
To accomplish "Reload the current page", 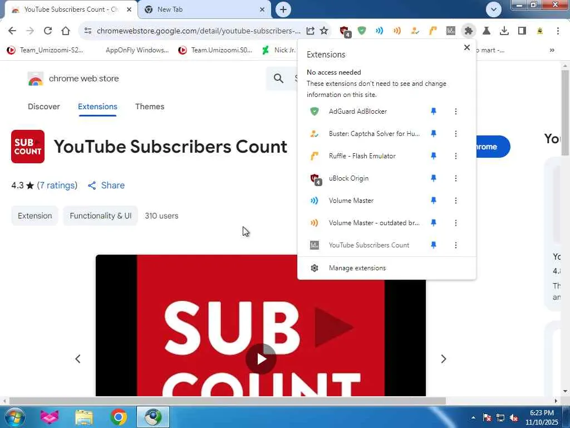I will tap(48, 31).
